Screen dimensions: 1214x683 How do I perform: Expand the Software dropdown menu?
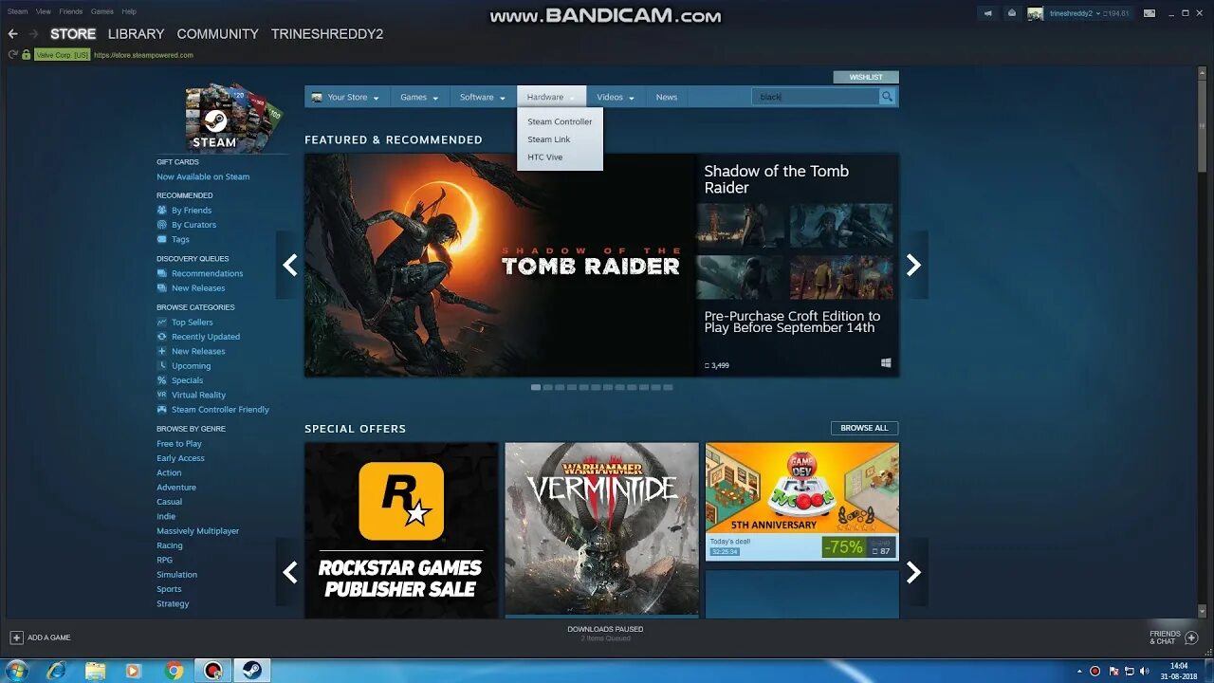click(x=483, y=97)
